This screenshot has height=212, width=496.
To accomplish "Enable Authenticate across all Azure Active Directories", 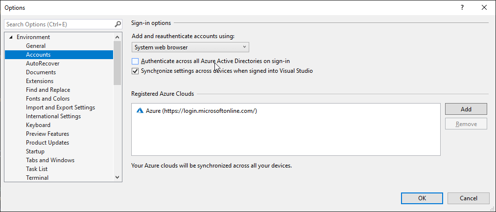I will coord(135,62).
